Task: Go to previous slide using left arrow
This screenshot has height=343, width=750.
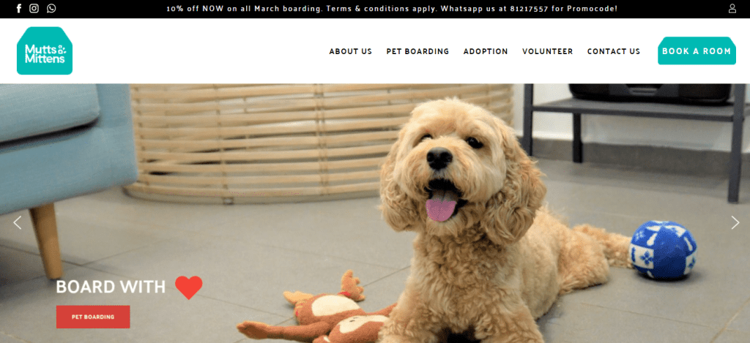Action: coord(18,222)
